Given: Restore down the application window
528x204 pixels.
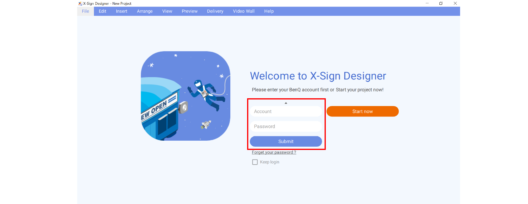Looking at the screenshot, I should (441, 3).
